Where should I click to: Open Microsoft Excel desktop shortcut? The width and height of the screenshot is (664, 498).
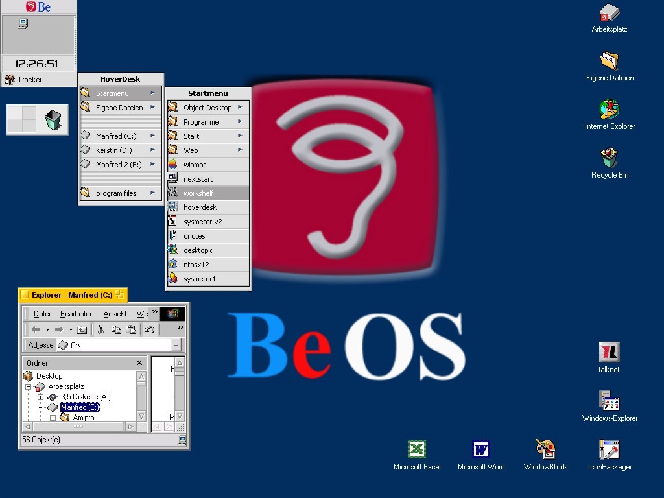point(417,450)
